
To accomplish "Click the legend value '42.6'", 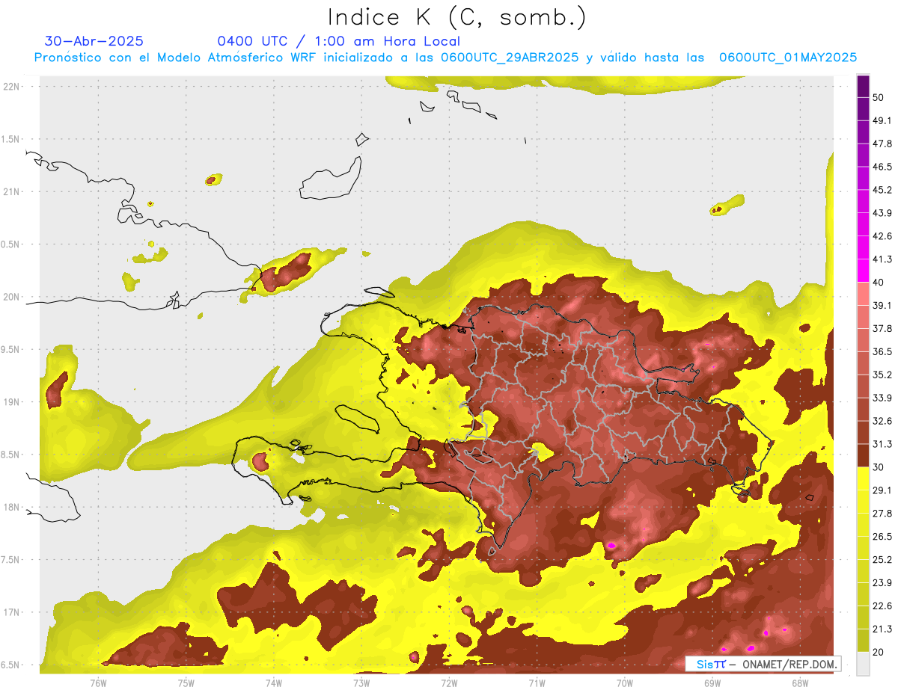I will point(882,236).
